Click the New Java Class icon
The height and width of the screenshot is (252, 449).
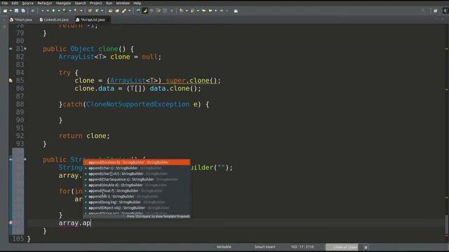click(97, 11)
